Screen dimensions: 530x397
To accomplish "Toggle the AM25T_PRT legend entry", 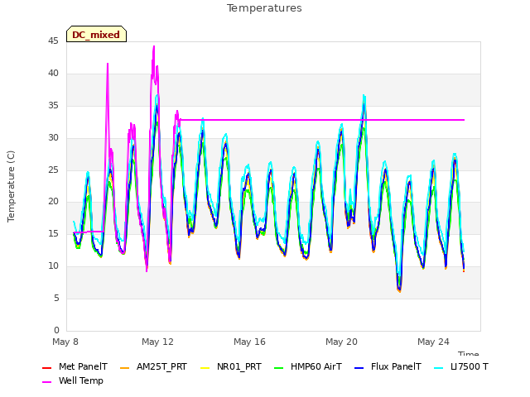I will point(153,366).
